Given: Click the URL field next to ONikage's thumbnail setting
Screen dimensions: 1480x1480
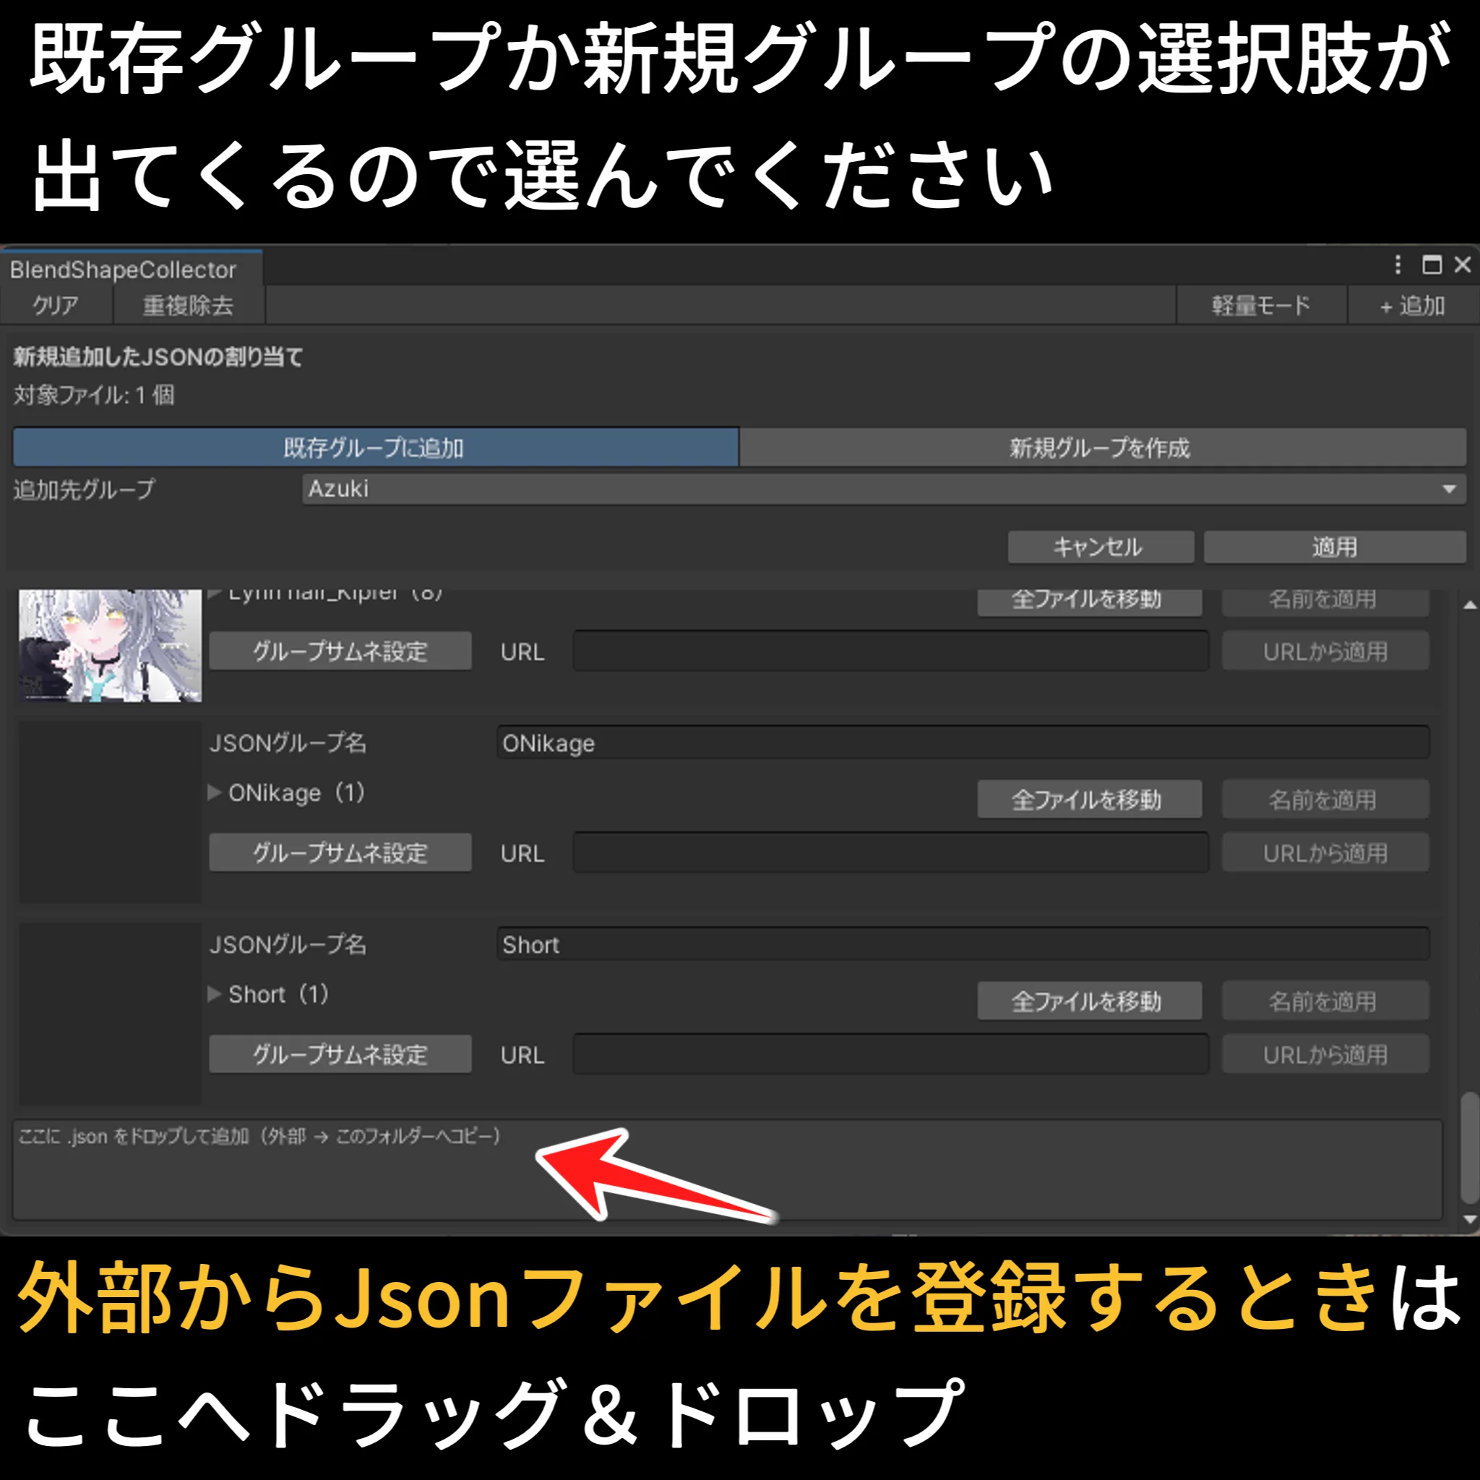Looking at the screenshot, I should (889, 853).
